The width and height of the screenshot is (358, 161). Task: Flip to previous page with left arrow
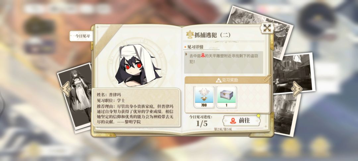click(66, 89)
